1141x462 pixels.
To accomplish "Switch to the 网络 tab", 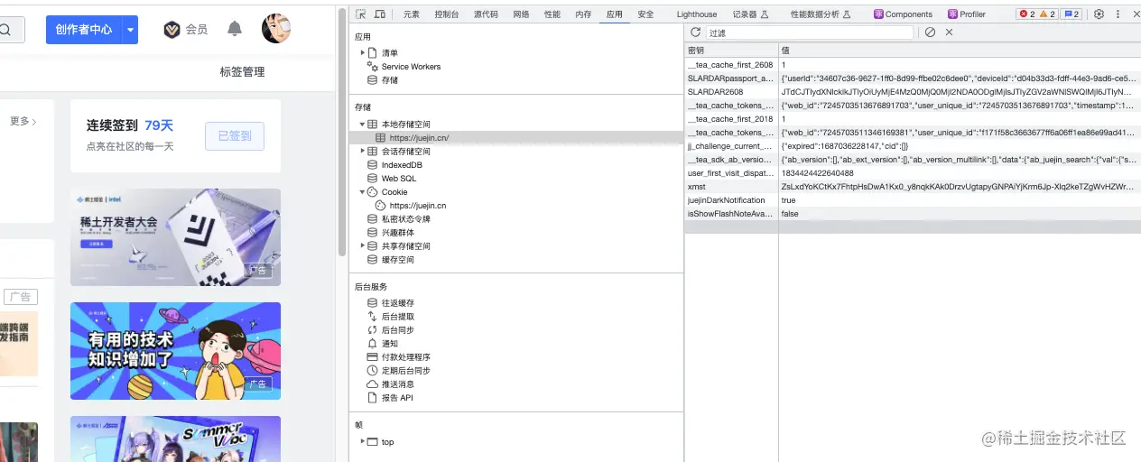I will coord(522,14).
